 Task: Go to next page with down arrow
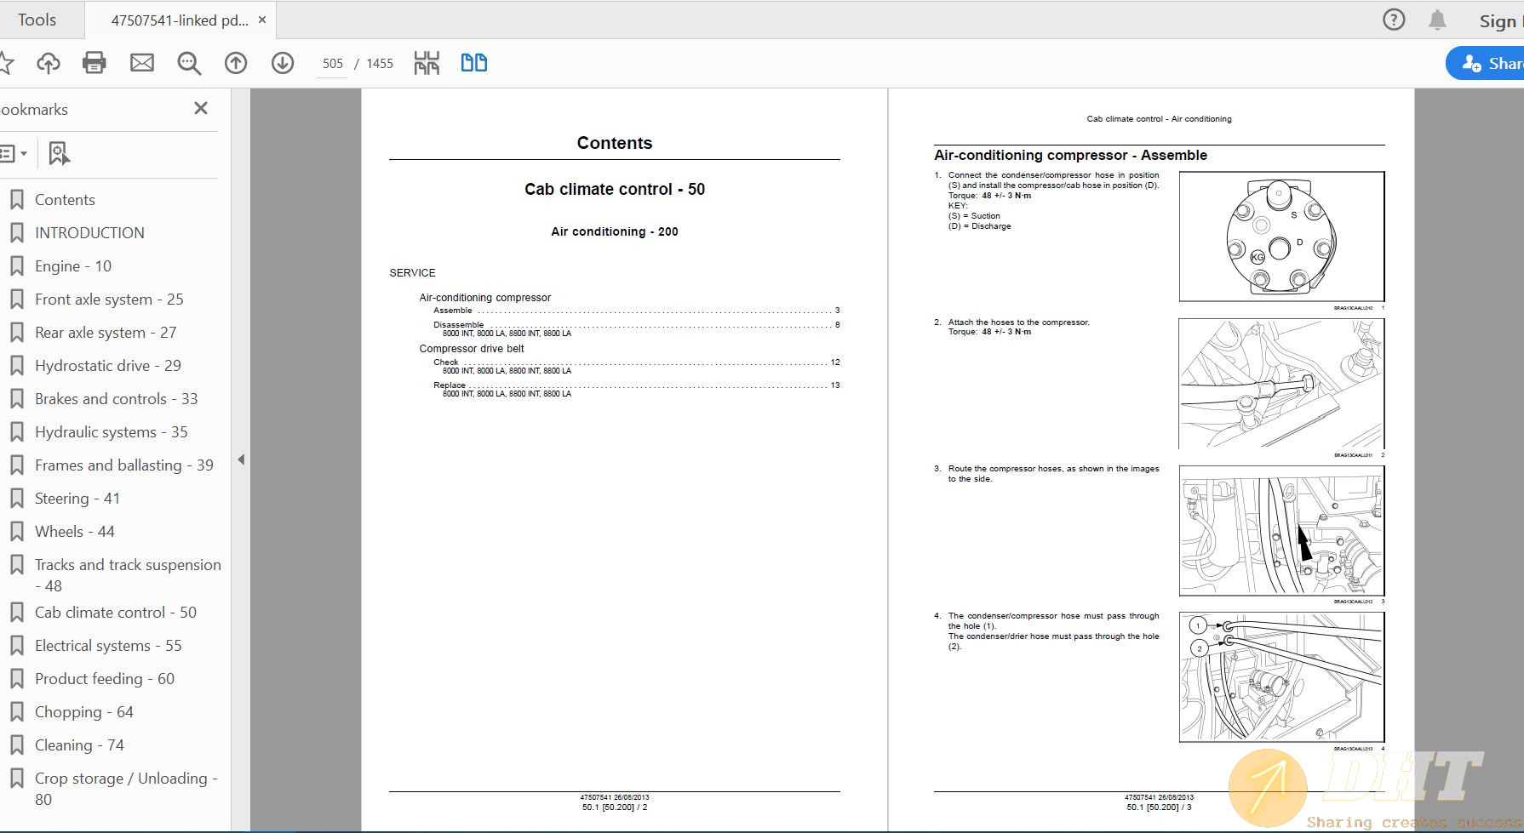click(x=283, y=63)
